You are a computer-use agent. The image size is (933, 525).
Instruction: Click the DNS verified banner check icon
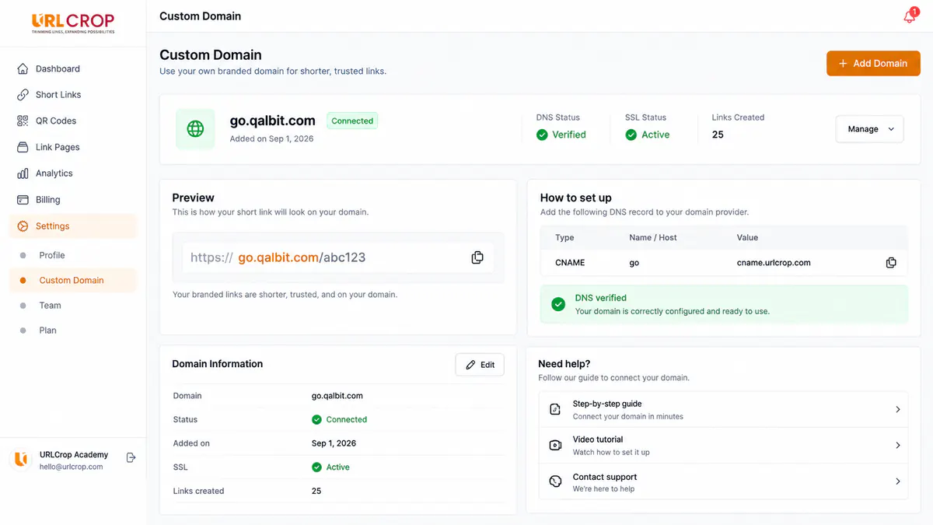pos(558,304)
